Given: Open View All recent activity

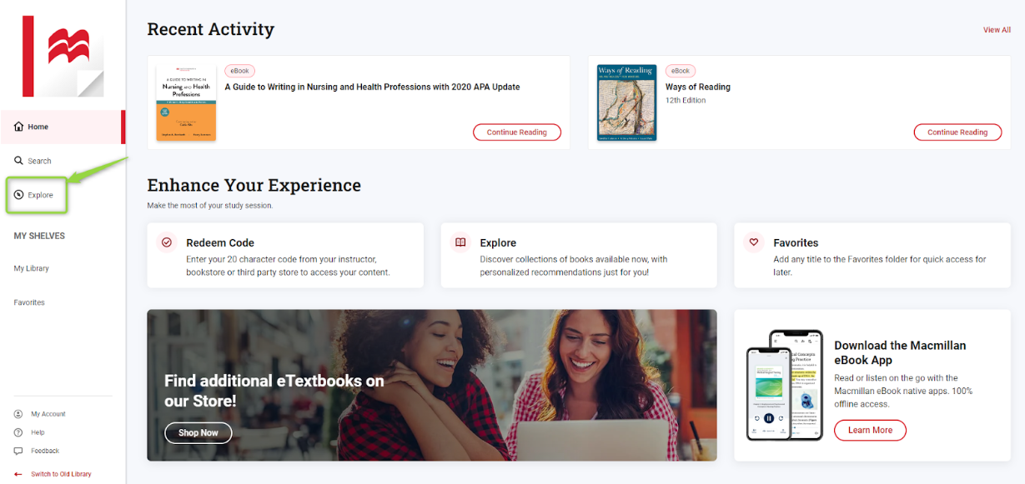Looking at the screenshot, I should 997,30.
